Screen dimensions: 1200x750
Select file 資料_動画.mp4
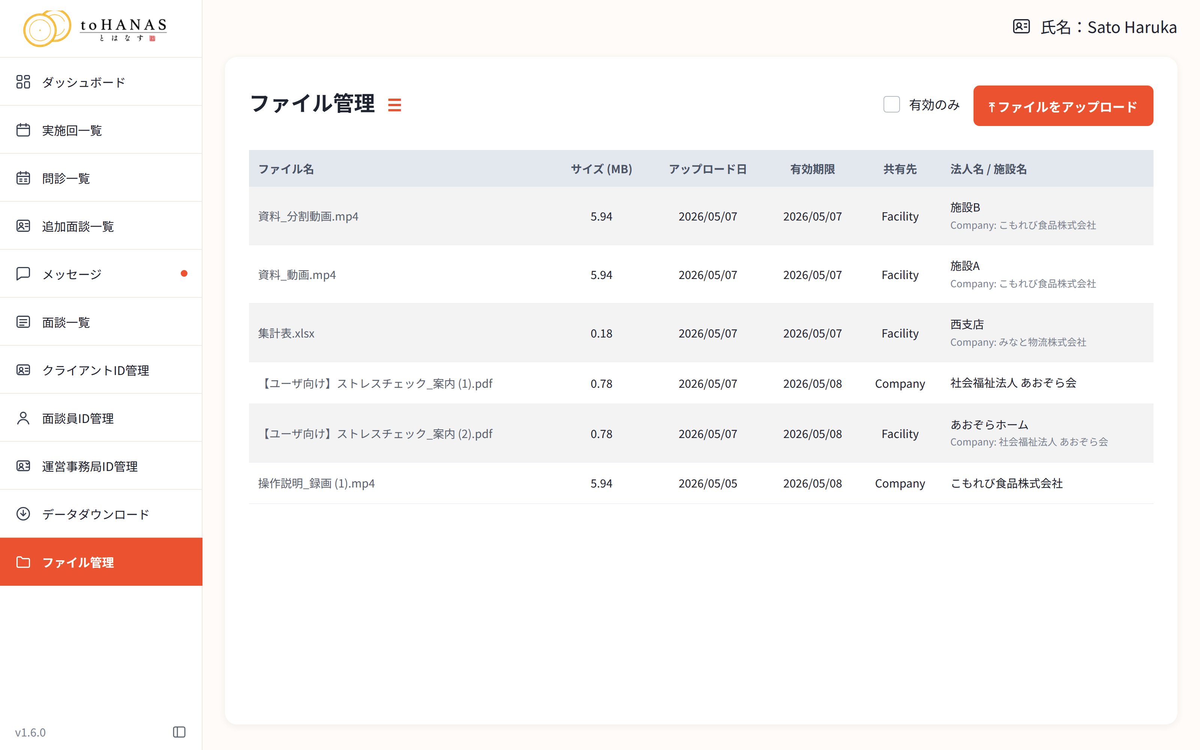coord(297,275)
